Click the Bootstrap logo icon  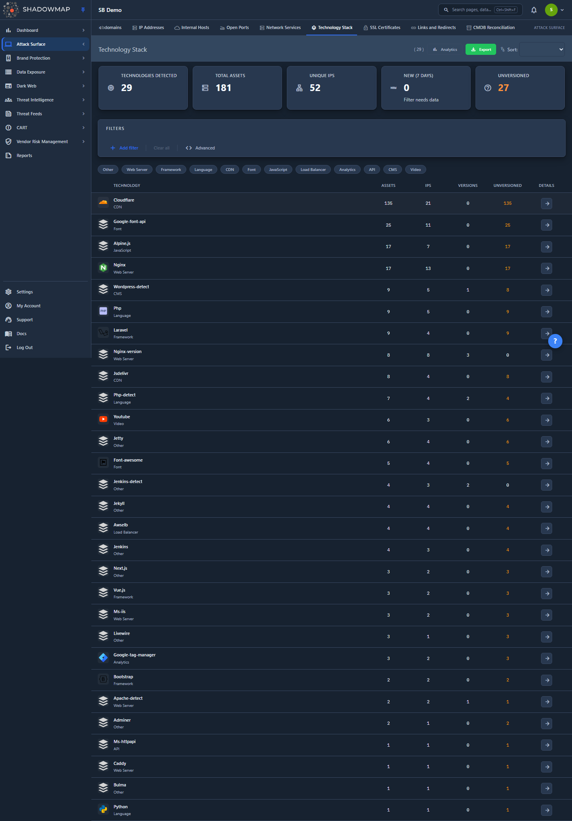point(103,679)
